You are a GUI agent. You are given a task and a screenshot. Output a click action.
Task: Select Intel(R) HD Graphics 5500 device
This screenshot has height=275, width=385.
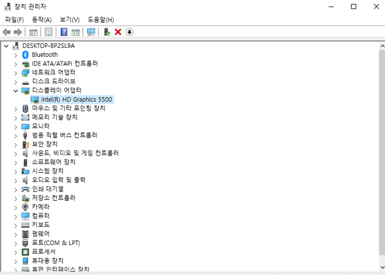[x=77, y=99]
